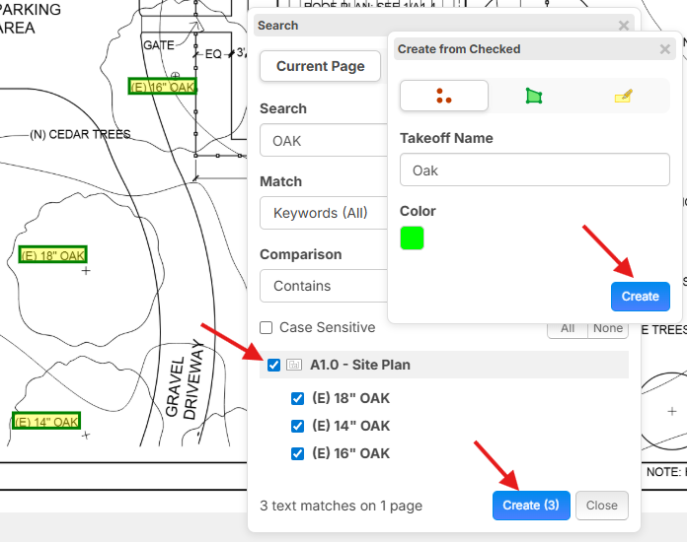Open the Current Page scope selector
687x542 pixels.
(x=320, y=66)
